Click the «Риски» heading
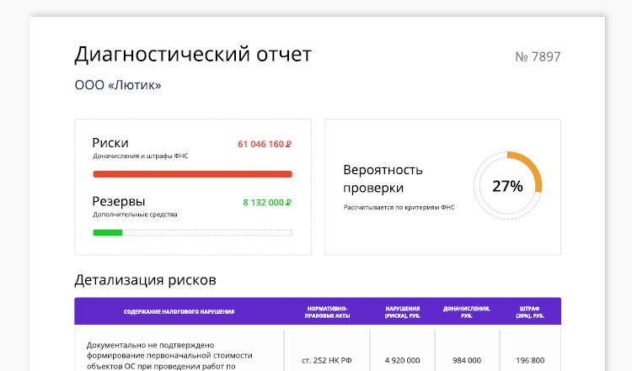The image size is (632, 371). [110, 143]
